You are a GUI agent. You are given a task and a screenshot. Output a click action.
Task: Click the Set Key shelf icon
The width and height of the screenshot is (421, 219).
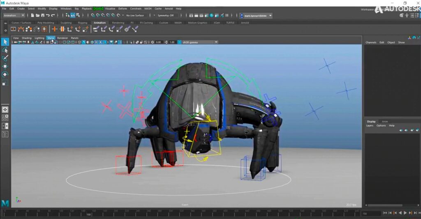[54, 29]
